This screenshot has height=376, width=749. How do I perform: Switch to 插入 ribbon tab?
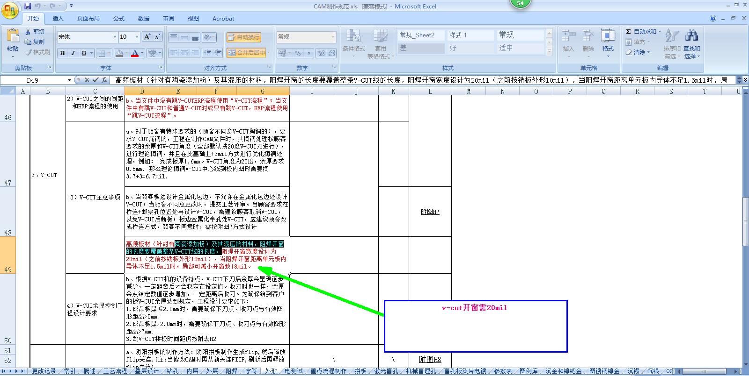(x=58, y=19)
